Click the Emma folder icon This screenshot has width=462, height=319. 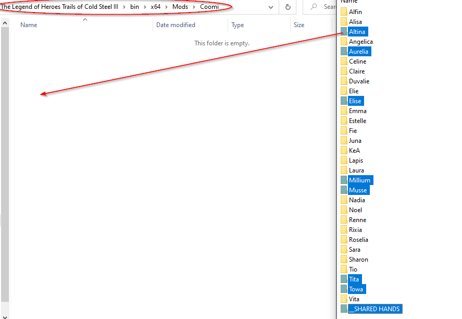[344, 111]
